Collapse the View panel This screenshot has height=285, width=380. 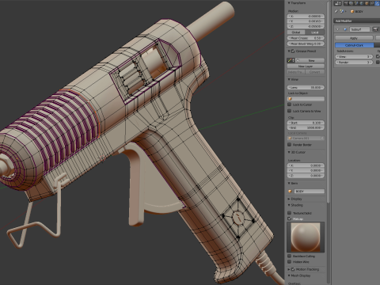point(289,79)
